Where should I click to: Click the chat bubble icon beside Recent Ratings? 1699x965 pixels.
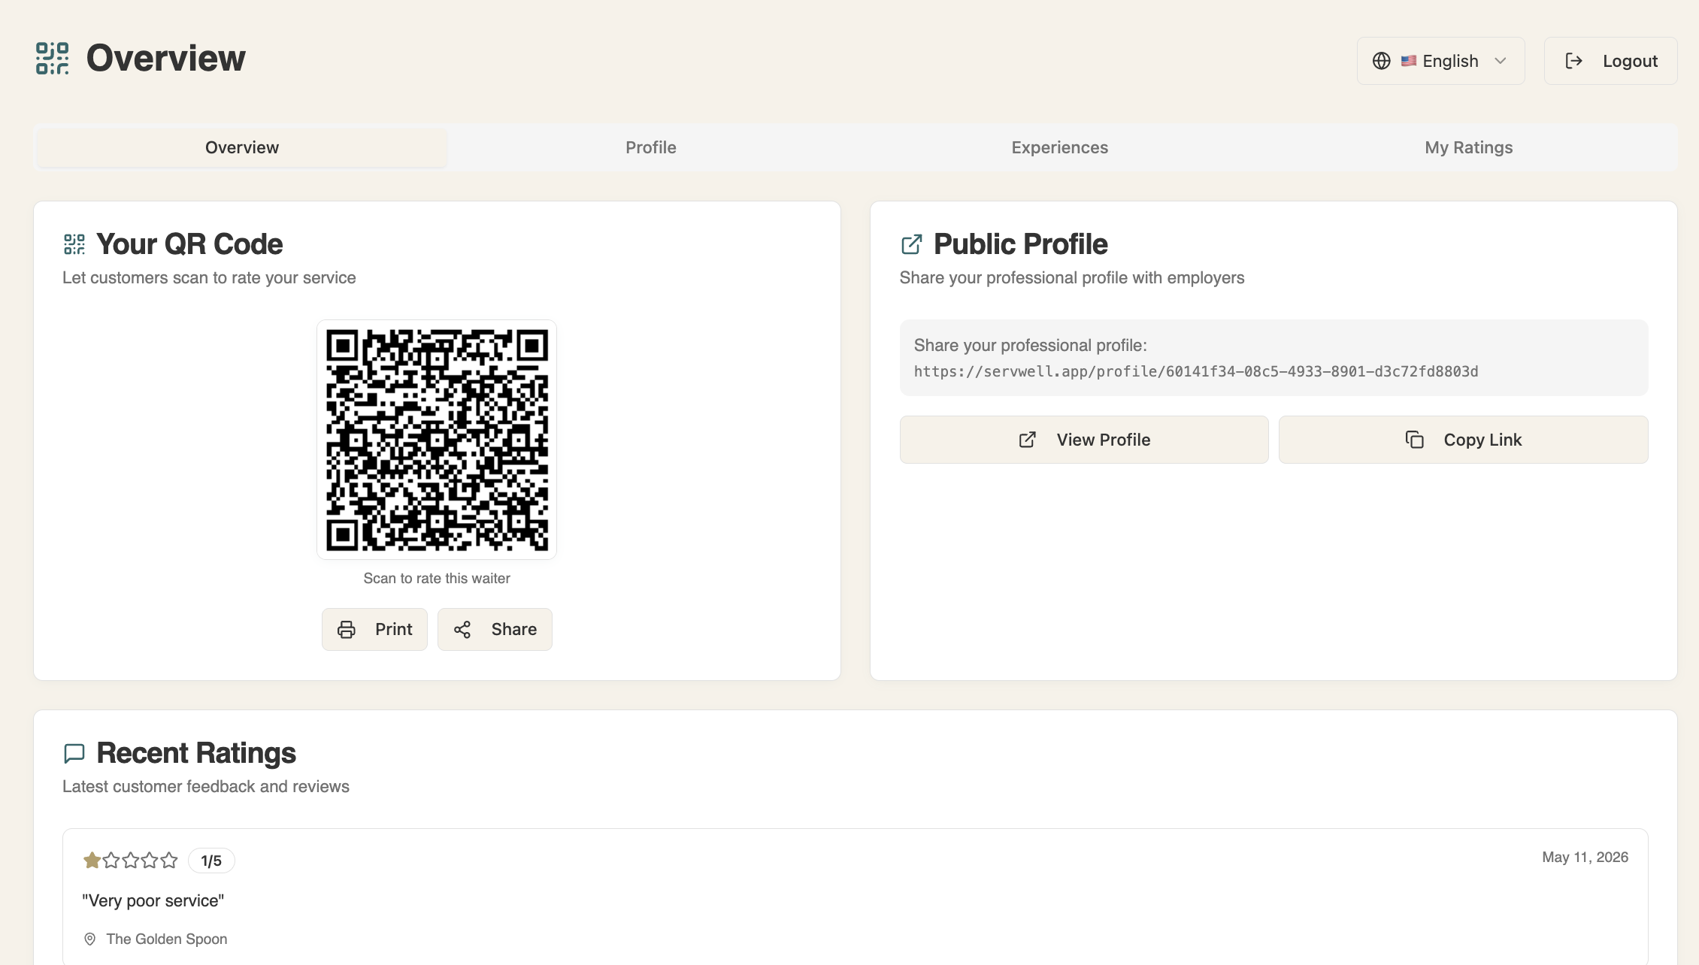(x=74, y=753)
